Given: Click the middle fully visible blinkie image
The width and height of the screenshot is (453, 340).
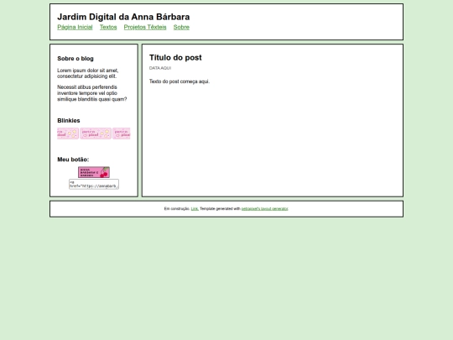Looking at the screenshot, I should coord(96,133).
